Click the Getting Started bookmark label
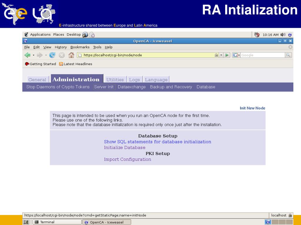 coord(43,64)
